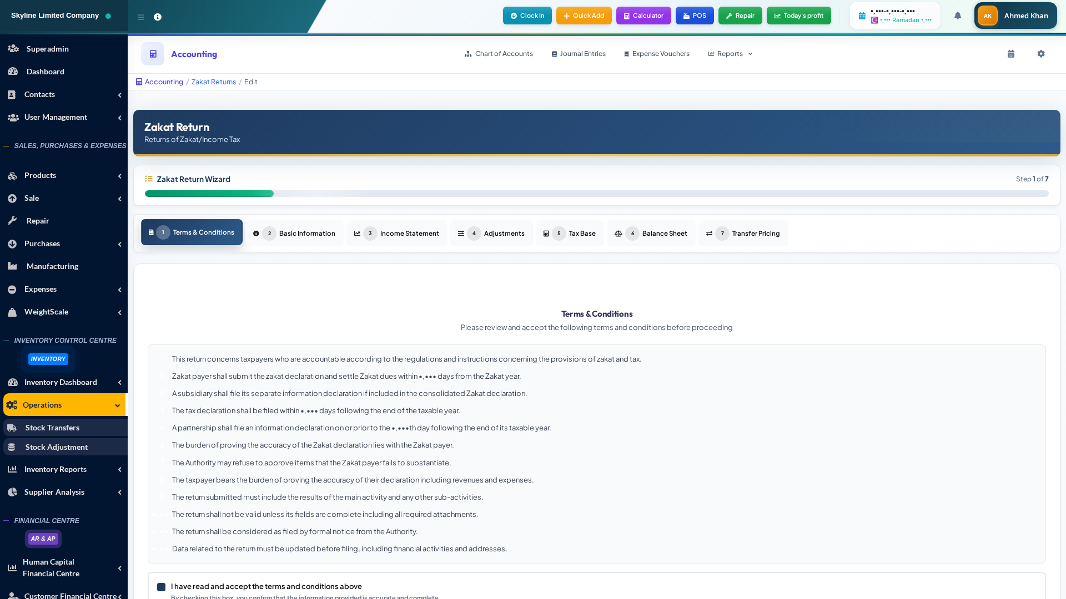Check 'I have read and accept the terms'

pos(161,587)
